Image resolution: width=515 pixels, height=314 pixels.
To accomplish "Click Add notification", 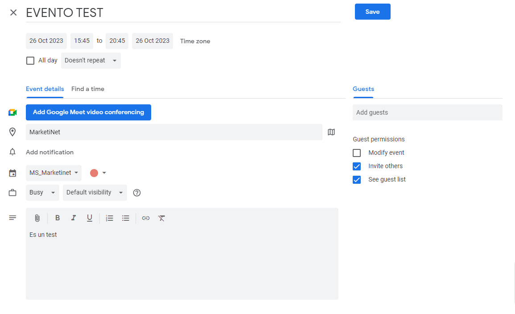I will [49, 152].
